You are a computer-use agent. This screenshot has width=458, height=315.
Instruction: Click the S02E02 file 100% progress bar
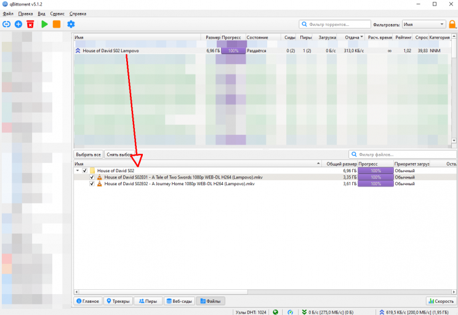[x=376, y=183]
